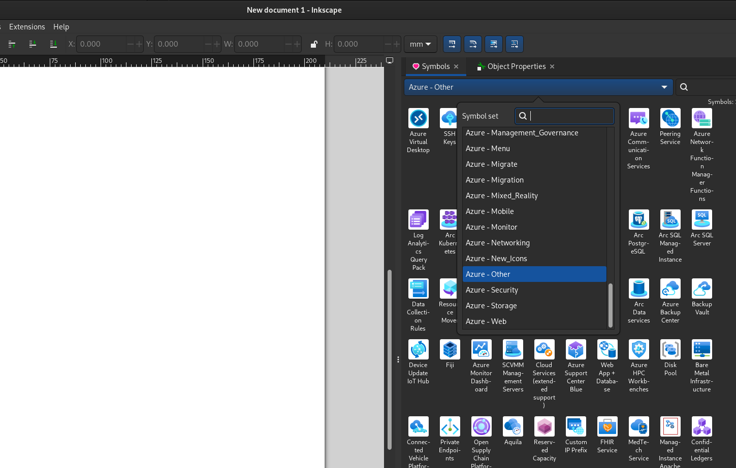Select Azure - Migrate in the list
Viewport: 736px width, 468px height.
click(534, 164)
